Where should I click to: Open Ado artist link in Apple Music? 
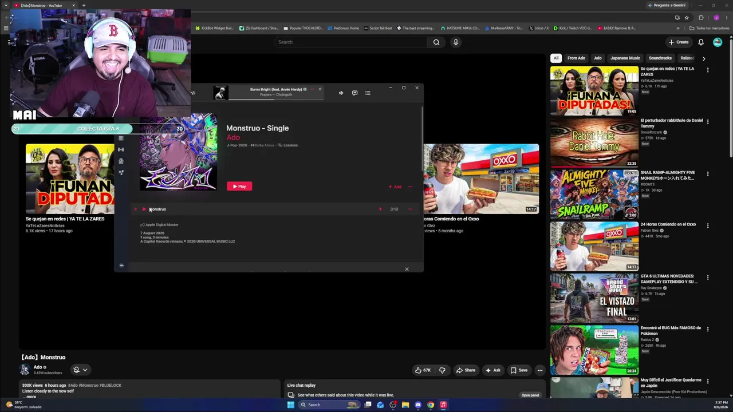(x=233, y=137)
